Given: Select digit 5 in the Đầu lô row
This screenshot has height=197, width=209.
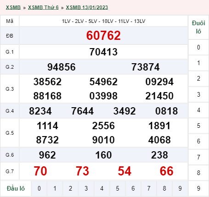Looking at the screenshot, I should [x=118, y=188].
